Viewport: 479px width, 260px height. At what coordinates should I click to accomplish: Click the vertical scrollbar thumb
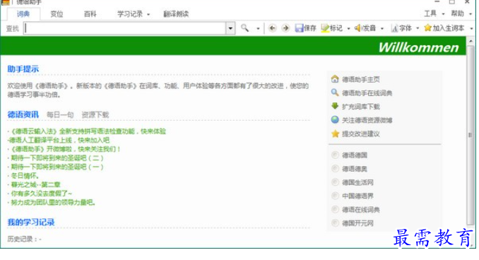[x=471, y=135]
